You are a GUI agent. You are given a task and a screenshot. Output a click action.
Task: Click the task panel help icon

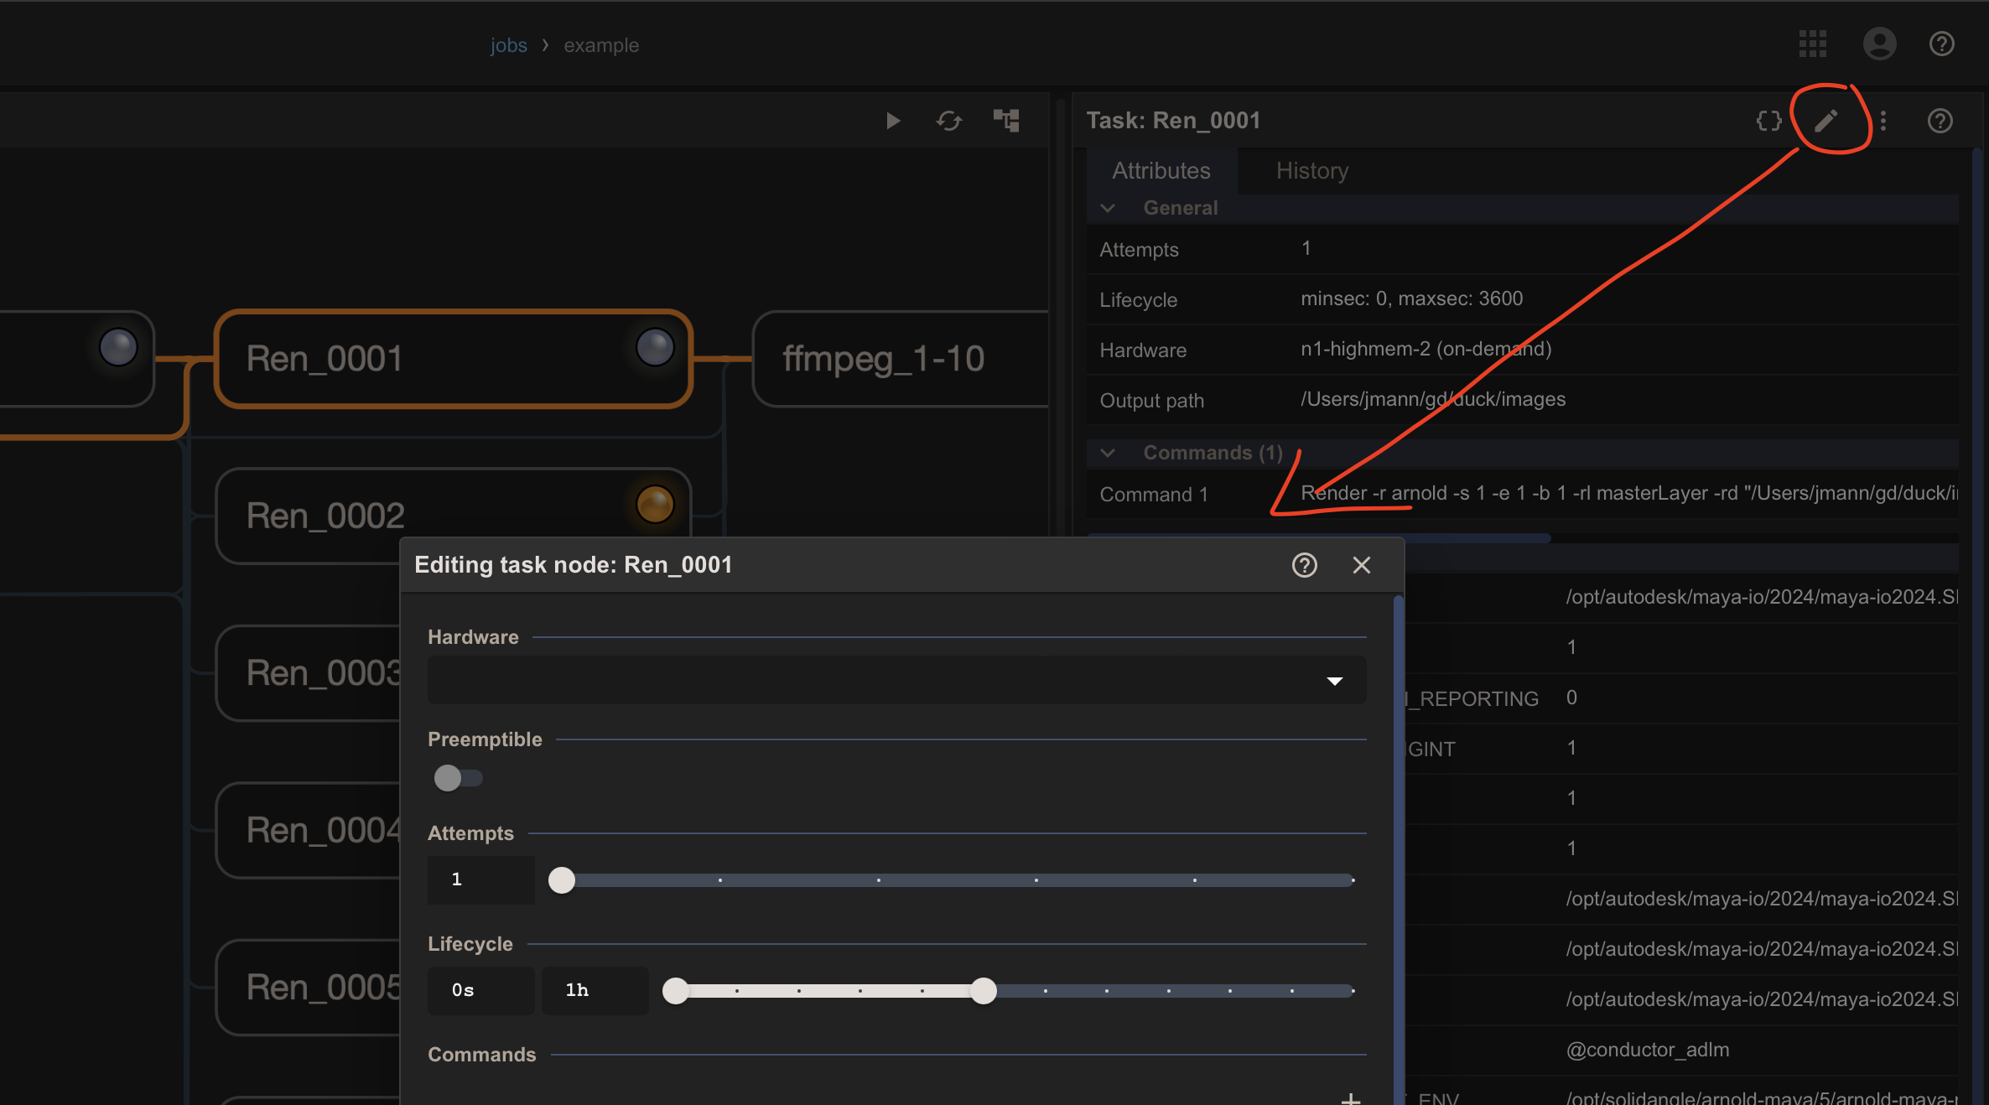point(1940,121)
